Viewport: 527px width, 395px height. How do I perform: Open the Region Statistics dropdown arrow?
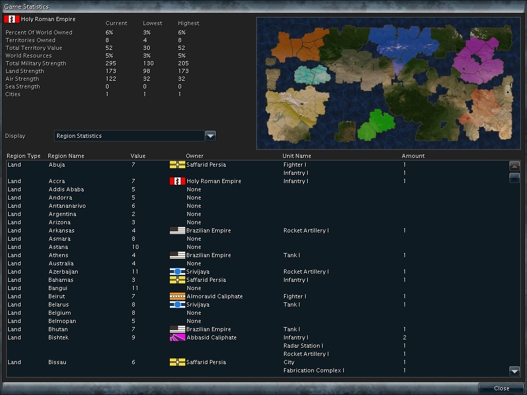click(x=210, y=135)
